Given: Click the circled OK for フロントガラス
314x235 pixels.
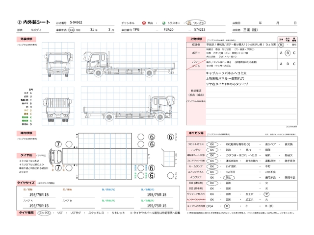Looking at the screenshot, I should [x=213, y=145].
